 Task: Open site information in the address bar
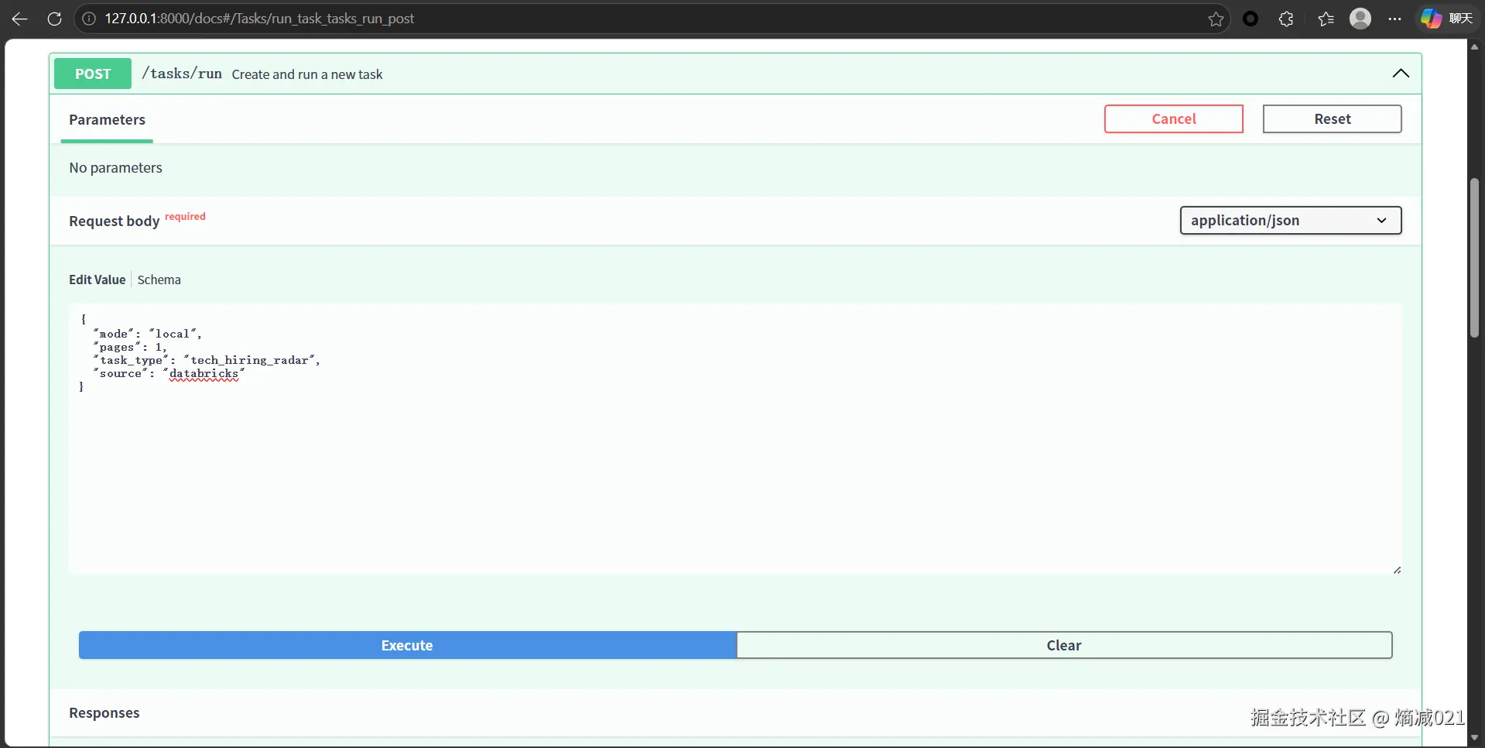point(89,19)
